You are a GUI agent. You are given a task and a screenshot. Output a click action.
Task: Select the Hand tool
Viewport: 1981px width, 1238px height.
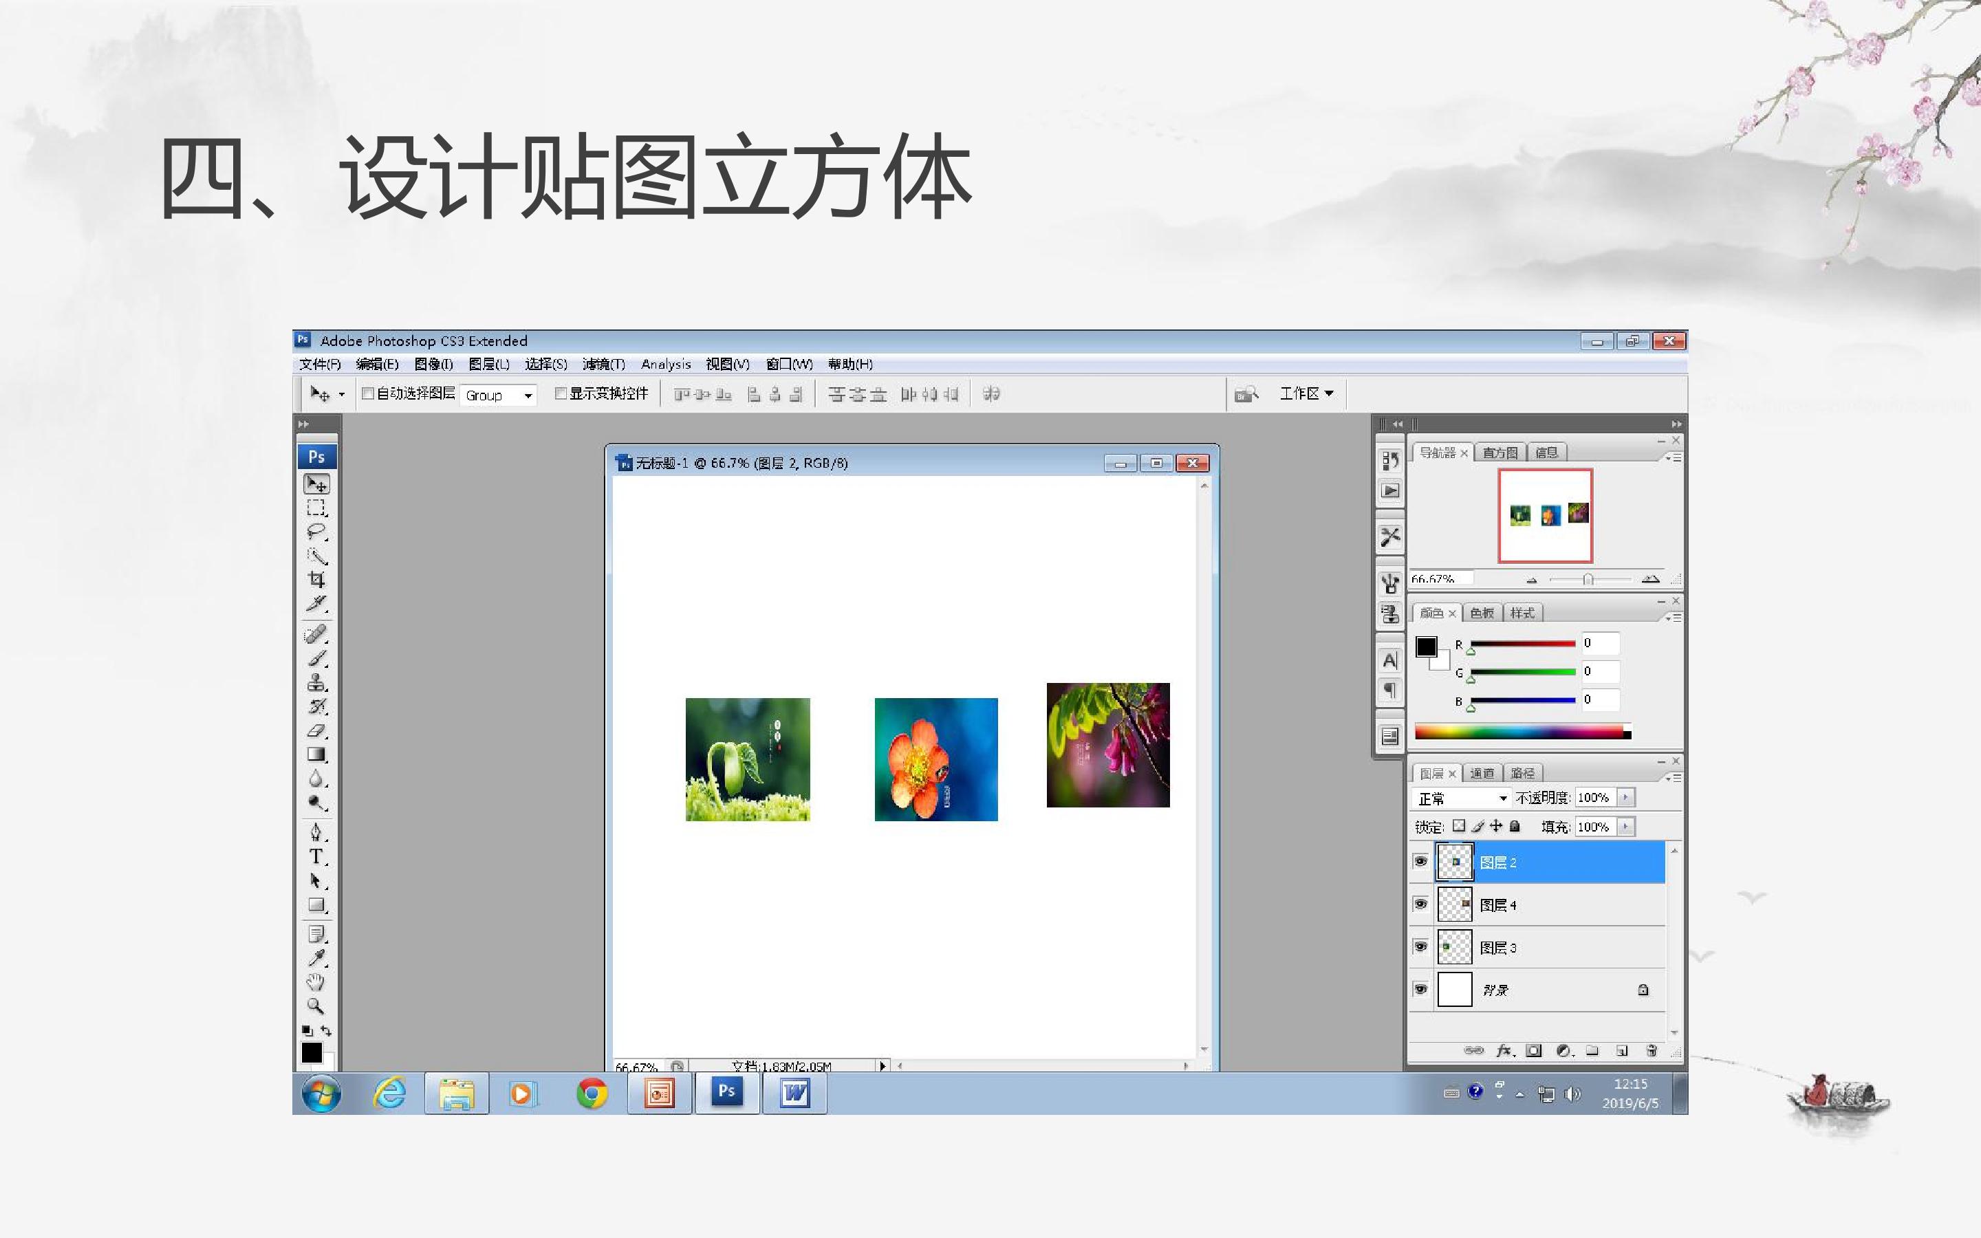[316, 981]
